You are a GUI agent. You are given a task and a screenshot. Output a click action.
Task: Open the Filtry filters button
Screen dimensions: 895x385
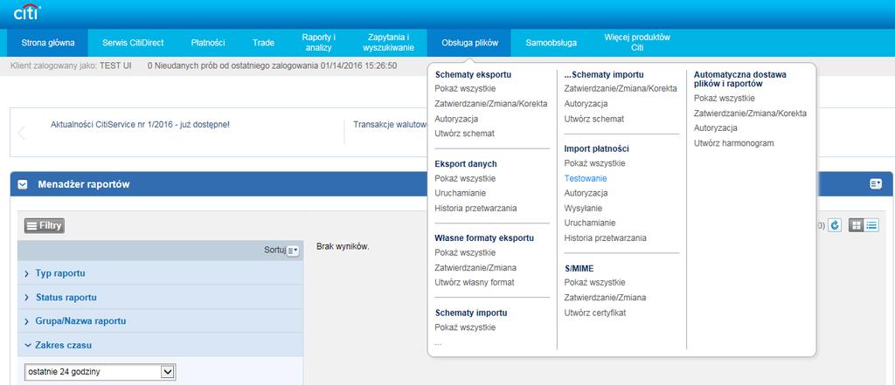[45, 226]
